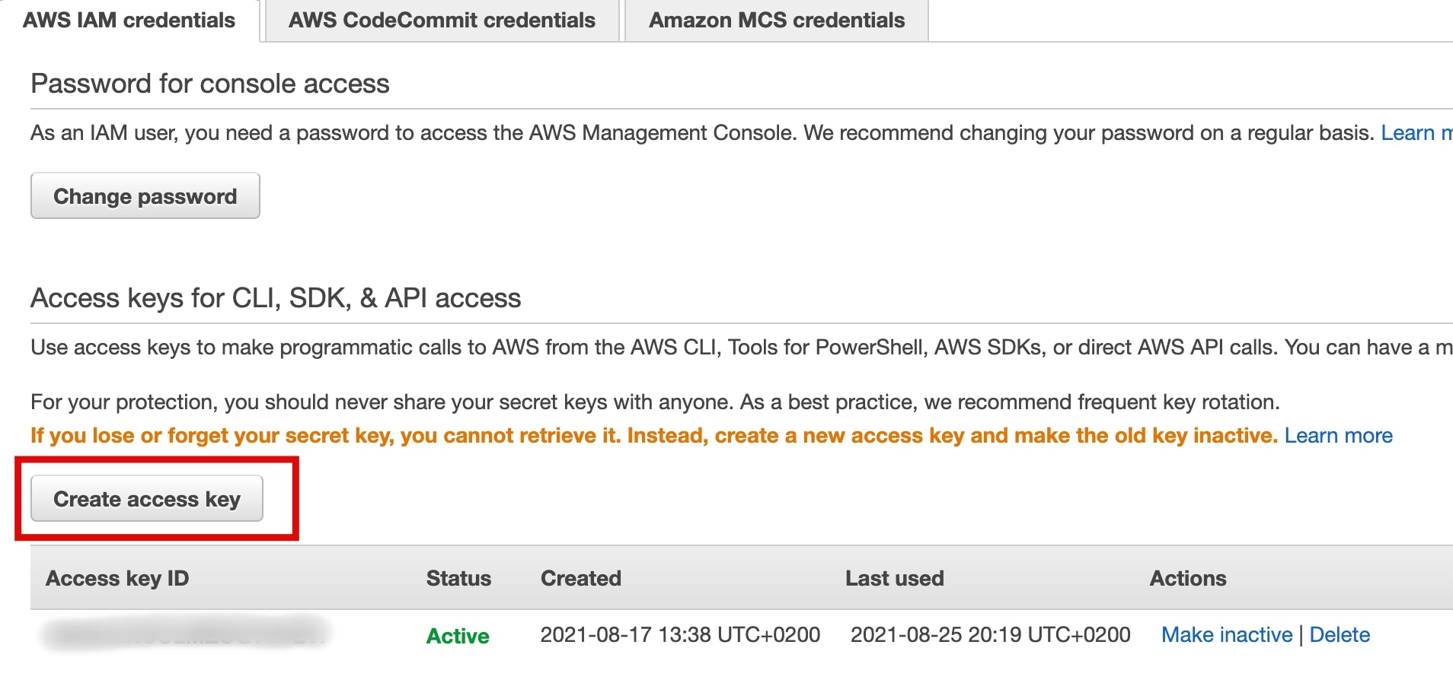Switch to AWS IAM credentials tab
The height and width of the screenshot is (683, 1453).
(129, 21)
